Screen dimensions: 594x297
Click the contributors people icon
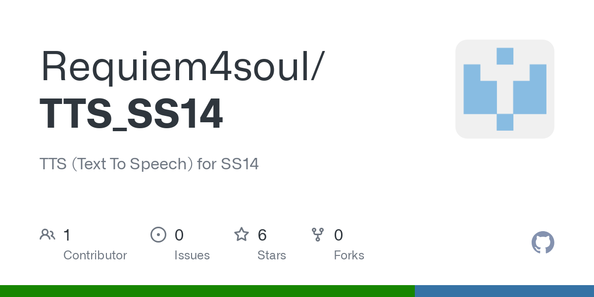[48, 235]
